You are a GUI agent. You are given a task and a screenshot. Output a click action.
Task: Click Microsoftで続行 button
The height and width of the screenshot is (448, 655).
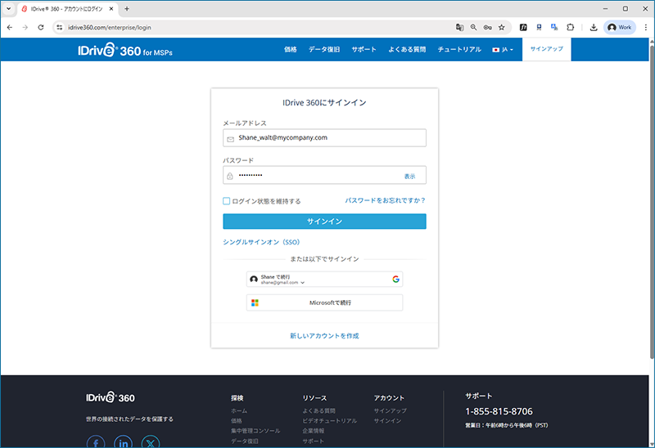pos(324,302)
